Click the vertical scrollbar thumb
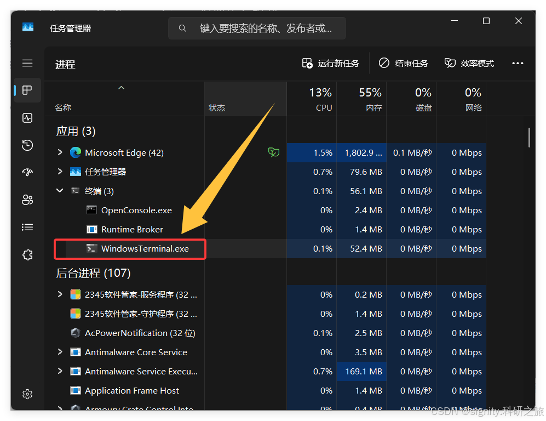The height and width of the screenshot is (421, 546). tap(529, 137)
